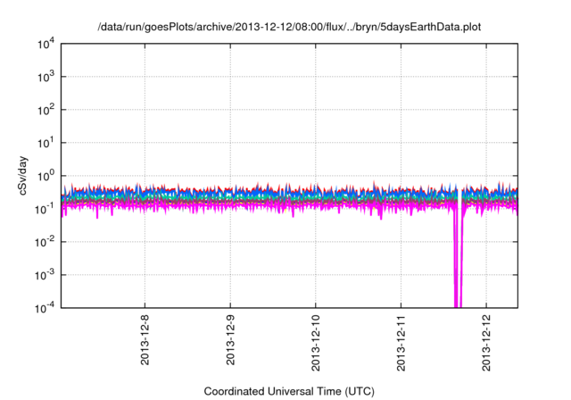Click the 10^1 y-axis tick label
This screenshot has width=571, height=400.
(46, 143)
